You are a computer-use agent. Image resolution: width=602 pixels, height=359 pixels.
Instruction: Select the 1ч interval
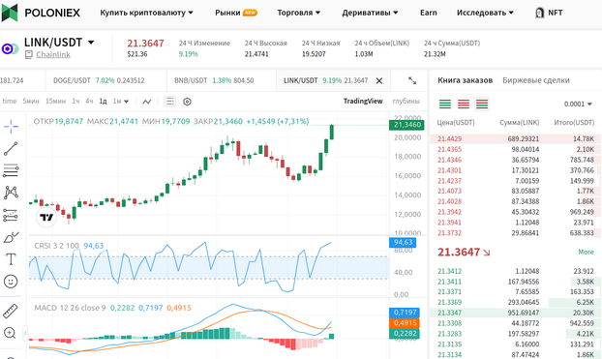[75, 102]
